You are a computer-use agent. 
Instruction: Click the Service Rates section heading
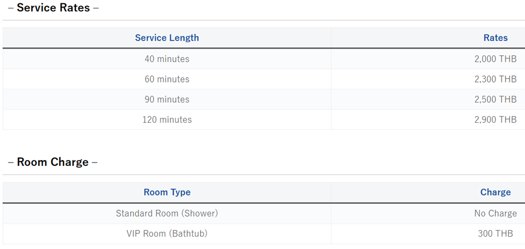53,8
